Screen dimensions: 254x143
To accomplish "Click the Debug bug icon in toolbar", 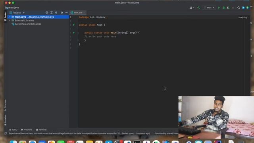I will click(224, 8).
